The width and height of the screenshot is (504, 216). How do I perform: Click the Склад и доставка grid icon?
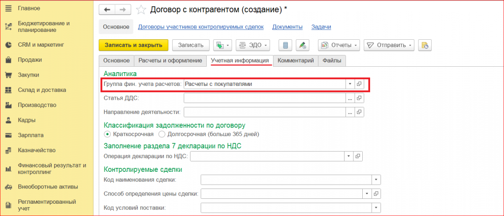click(9, 90)
